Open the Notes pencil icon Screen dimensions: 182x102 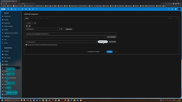point(37,9)
